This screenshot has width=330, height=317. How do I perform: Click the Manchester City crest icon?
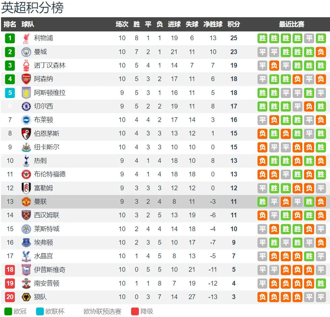pyautogui.click(x=26, y=52)
